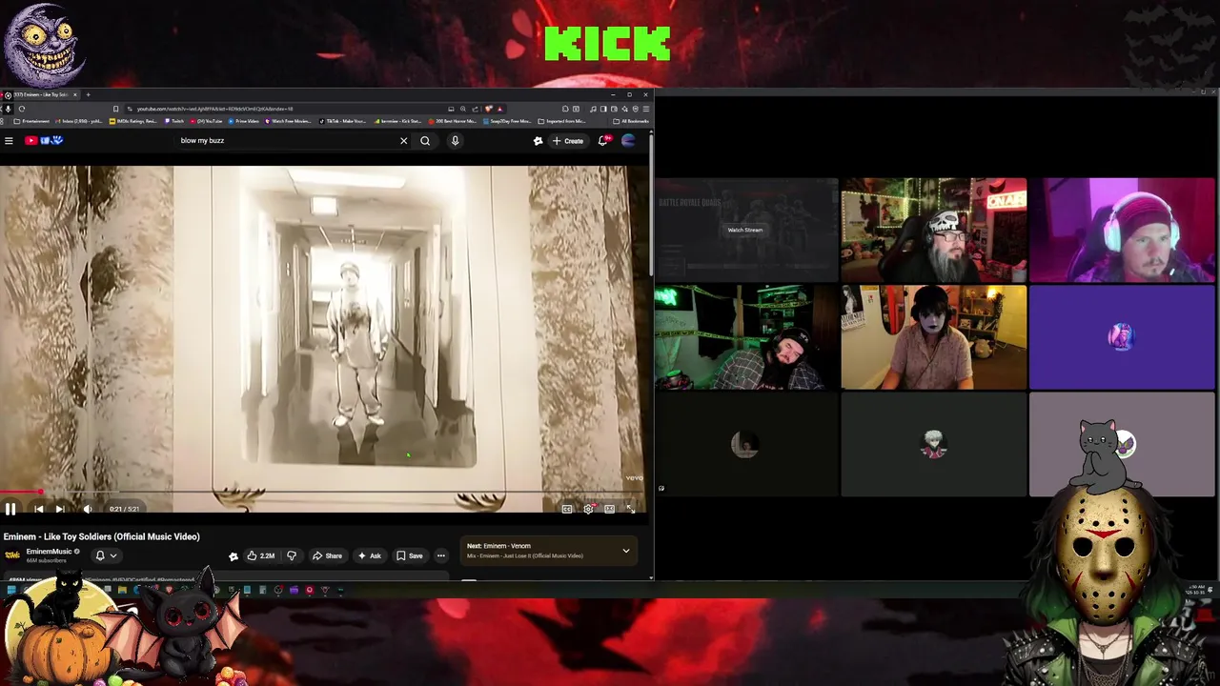Viewport: 1220px width, 686px height.
Task: Click the sparkle icon beside Create
Action: [x=538, y=141]
